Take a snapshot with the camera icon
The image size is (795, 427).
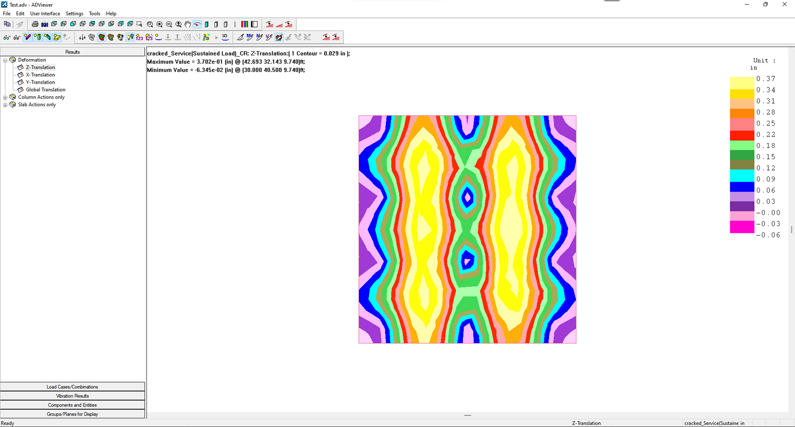pos(44,24)
